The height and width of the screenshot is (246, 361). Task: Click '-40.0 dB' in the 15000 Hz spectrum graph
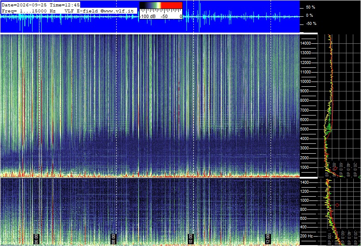pyautogui.click(x=348, y=169)
